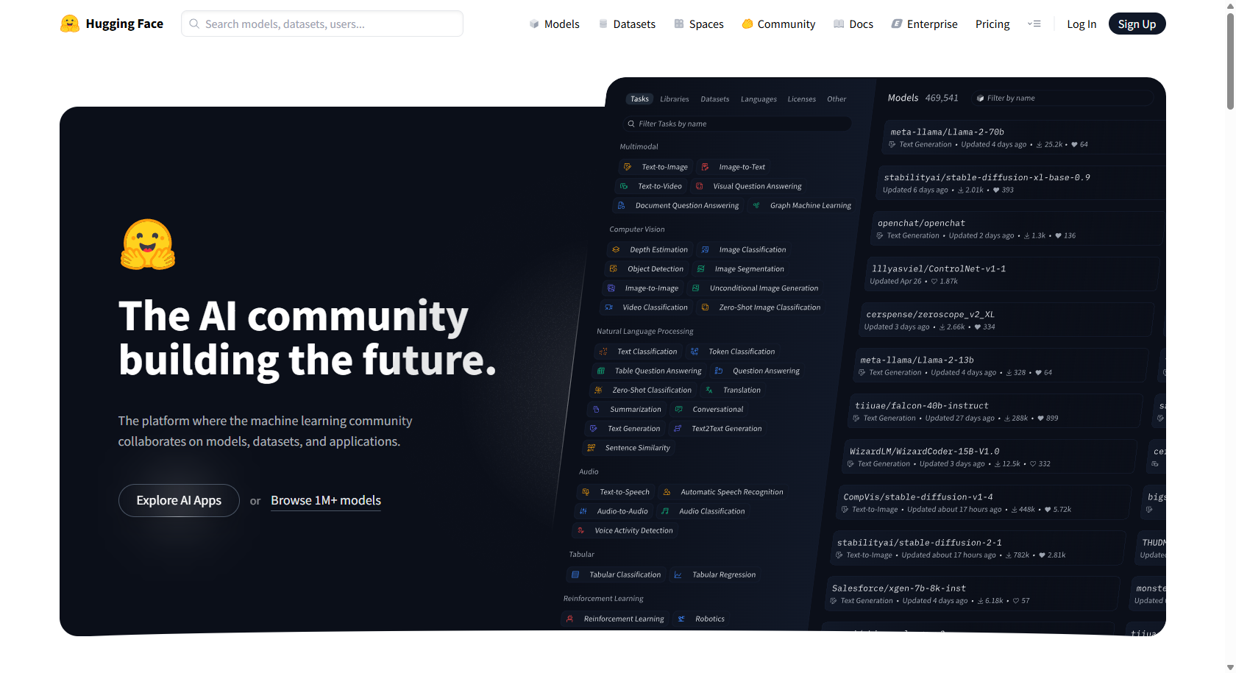Viewport: 1236px width, 673px height.
Task: Click the Table Question Answering task icon
Action: click(601, 371)
